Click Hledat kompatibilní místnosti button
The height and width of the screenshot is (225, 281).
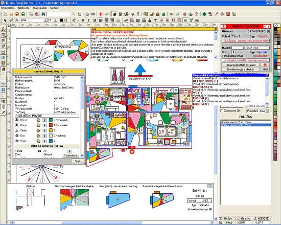pyautogui.click(x=240, y=65)
